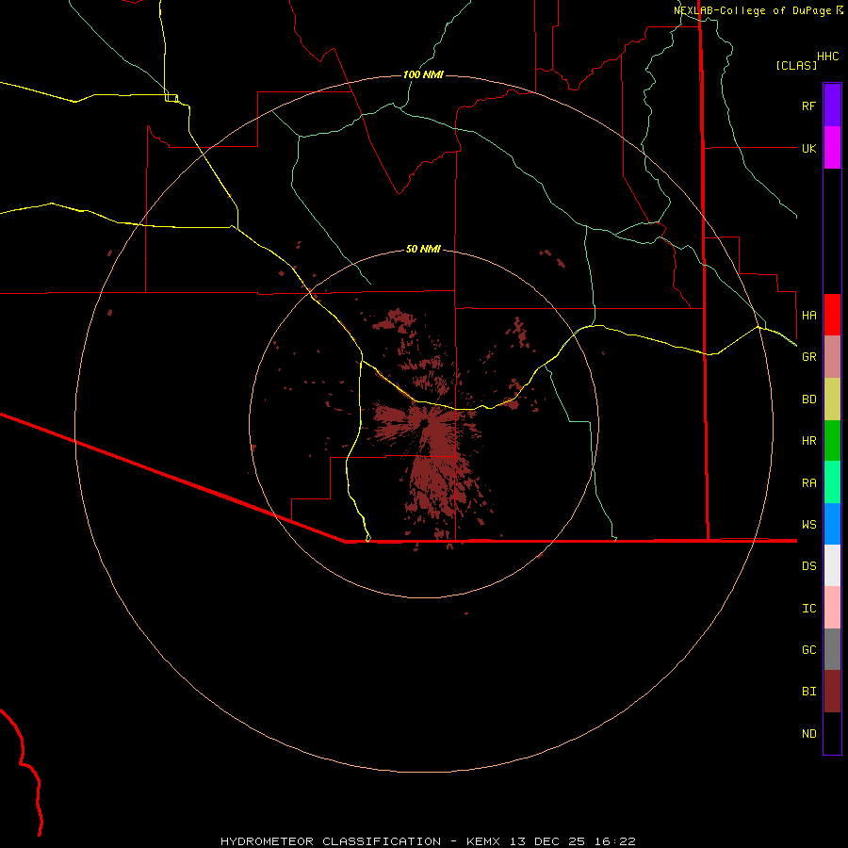Click the DS white legend swatch

[832, 565]
